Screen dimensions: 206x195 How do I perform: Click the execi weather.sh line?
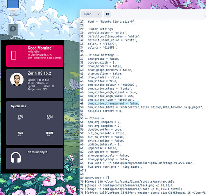coord(129,182)
